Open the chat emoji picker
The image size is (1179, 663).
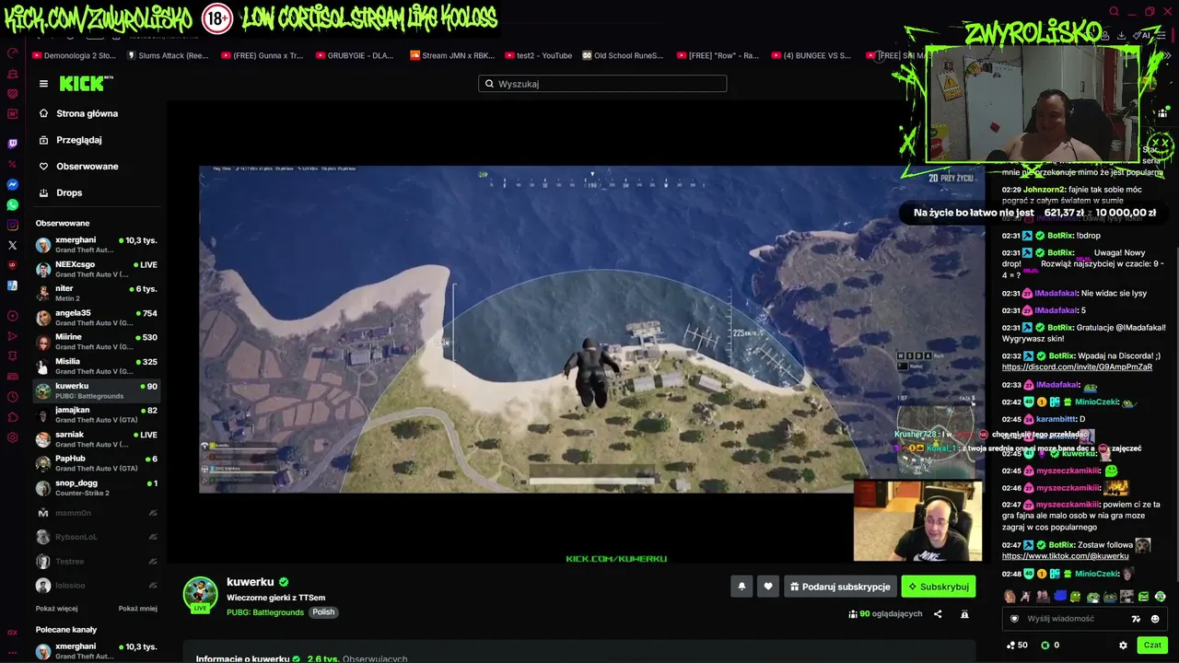point(1155,619)
